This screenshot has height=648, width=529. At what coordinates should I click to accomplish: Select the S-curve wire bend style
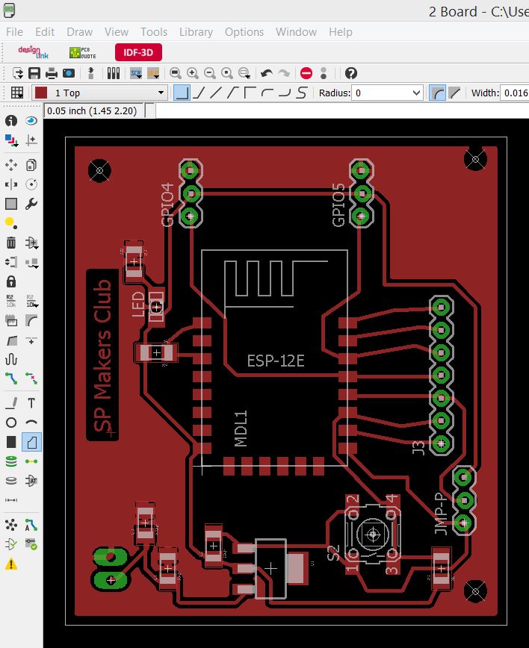(x=303, y=93)
